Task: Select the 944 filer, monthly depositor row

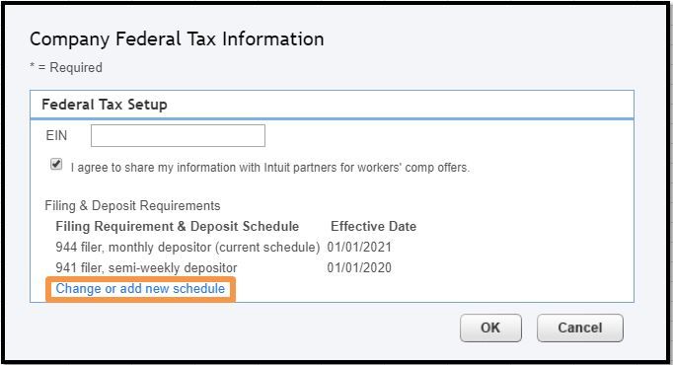Action: [223, 247]
